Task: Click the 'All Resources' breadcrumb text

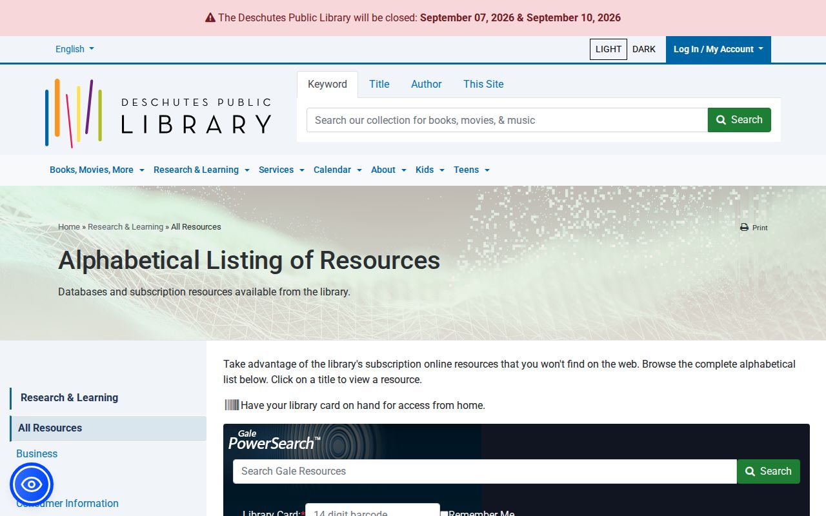Action: [x=196, y=227]
